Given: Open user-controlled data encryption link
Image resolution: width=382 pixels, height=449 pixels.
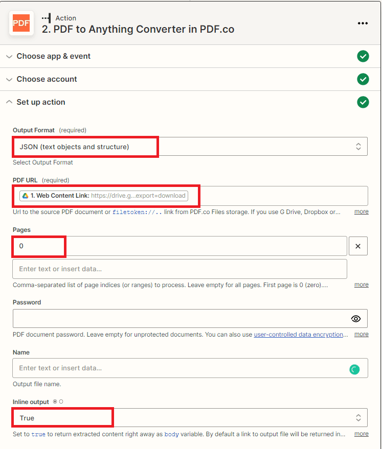Looking at the screenshot, I should click(x=298, y=335).
